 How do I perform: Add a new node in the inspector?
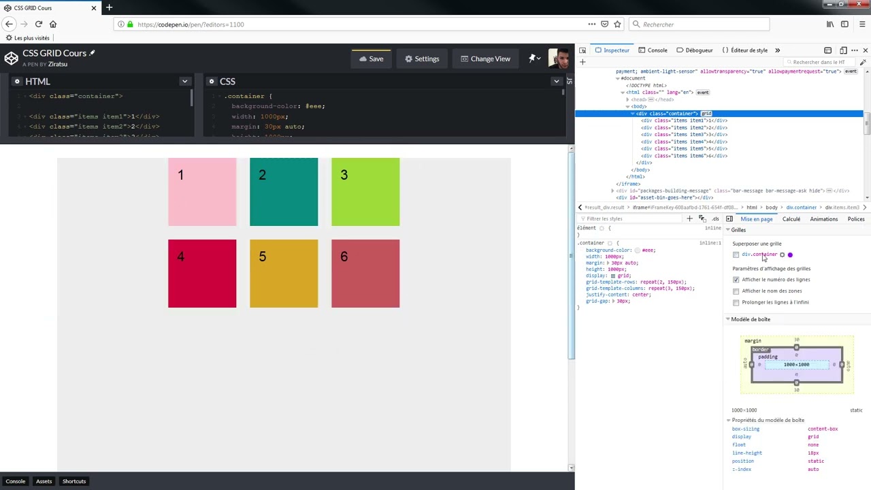582,62
